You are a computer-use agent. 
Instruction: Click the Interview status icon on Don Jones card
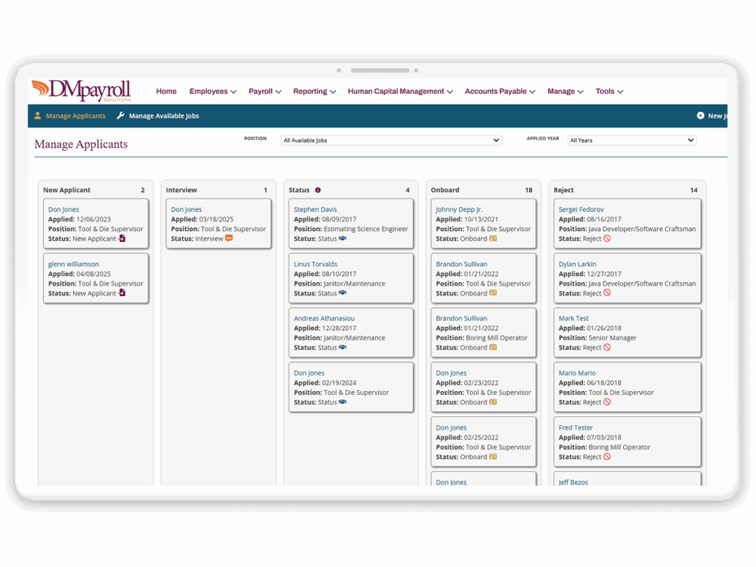click(229, 238)
